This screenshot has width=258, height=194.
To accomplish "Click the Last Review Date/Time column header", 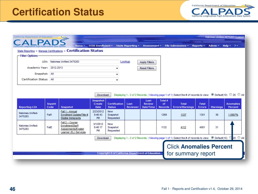I will (148, 104).
